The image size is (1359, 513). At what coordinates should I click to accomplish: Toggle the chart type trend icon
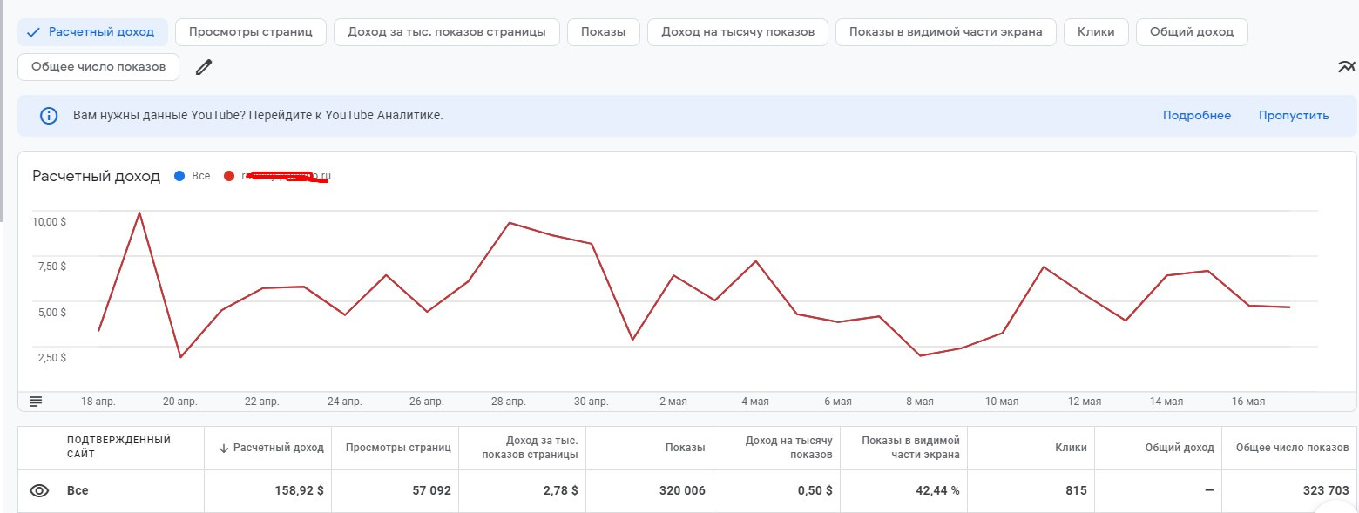tap(1346, 67)
